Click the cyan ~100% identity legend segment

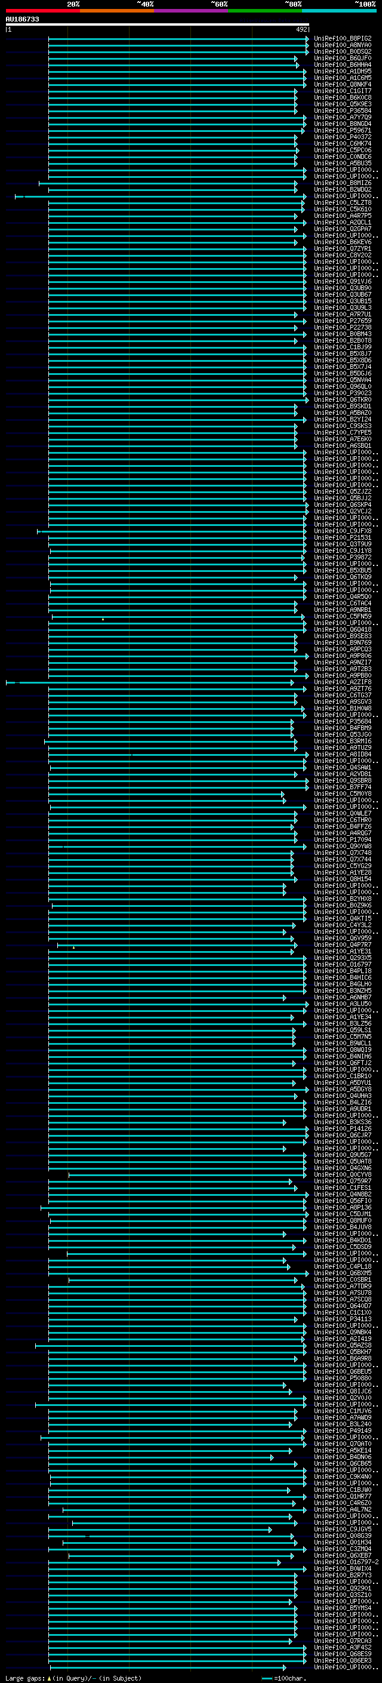tap(339, 11)
